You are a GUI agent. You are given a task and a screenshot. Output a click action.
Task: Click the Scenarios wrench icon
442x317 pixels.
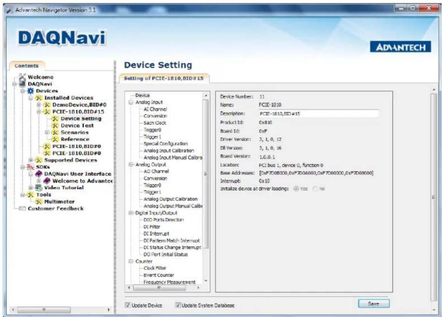click(55, 132)
